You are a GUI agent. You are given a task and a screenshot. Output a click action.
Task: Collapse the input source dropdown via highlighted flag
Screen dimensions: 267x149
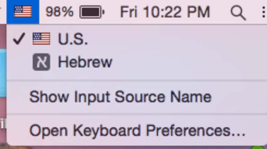[x=23, y=12]
